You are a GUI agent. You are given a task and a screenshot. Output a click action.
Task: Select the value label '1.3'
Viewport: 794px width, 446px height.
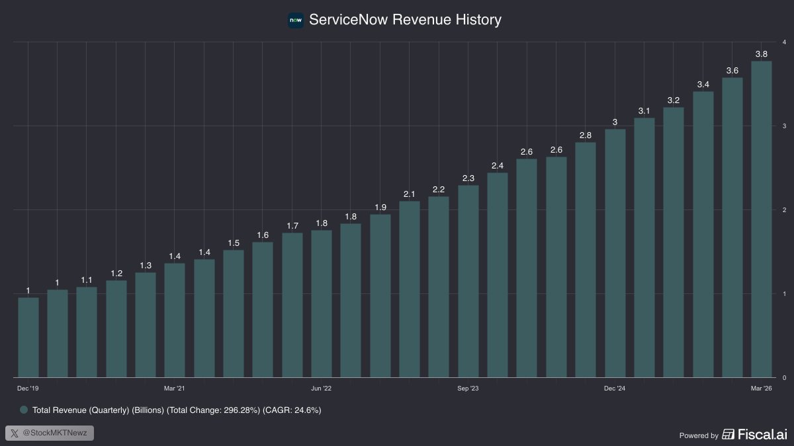tap(146, 265)
